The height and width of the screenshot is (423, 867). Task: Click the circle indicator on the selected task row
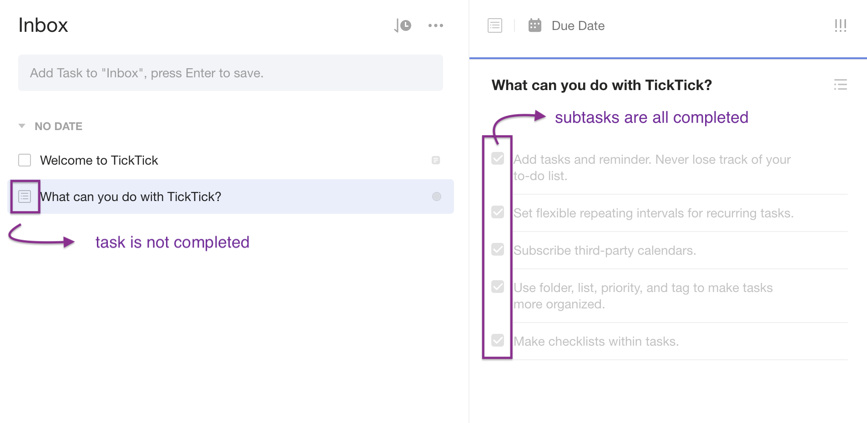(437, 196)
